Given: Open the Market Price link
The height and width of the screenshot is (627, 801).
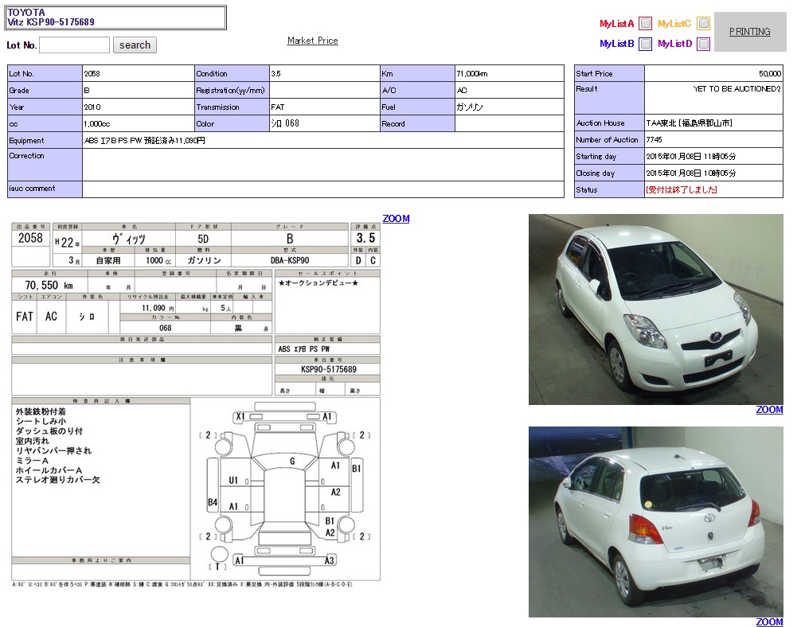Looking at the screenshot, I should click(312, 41).
